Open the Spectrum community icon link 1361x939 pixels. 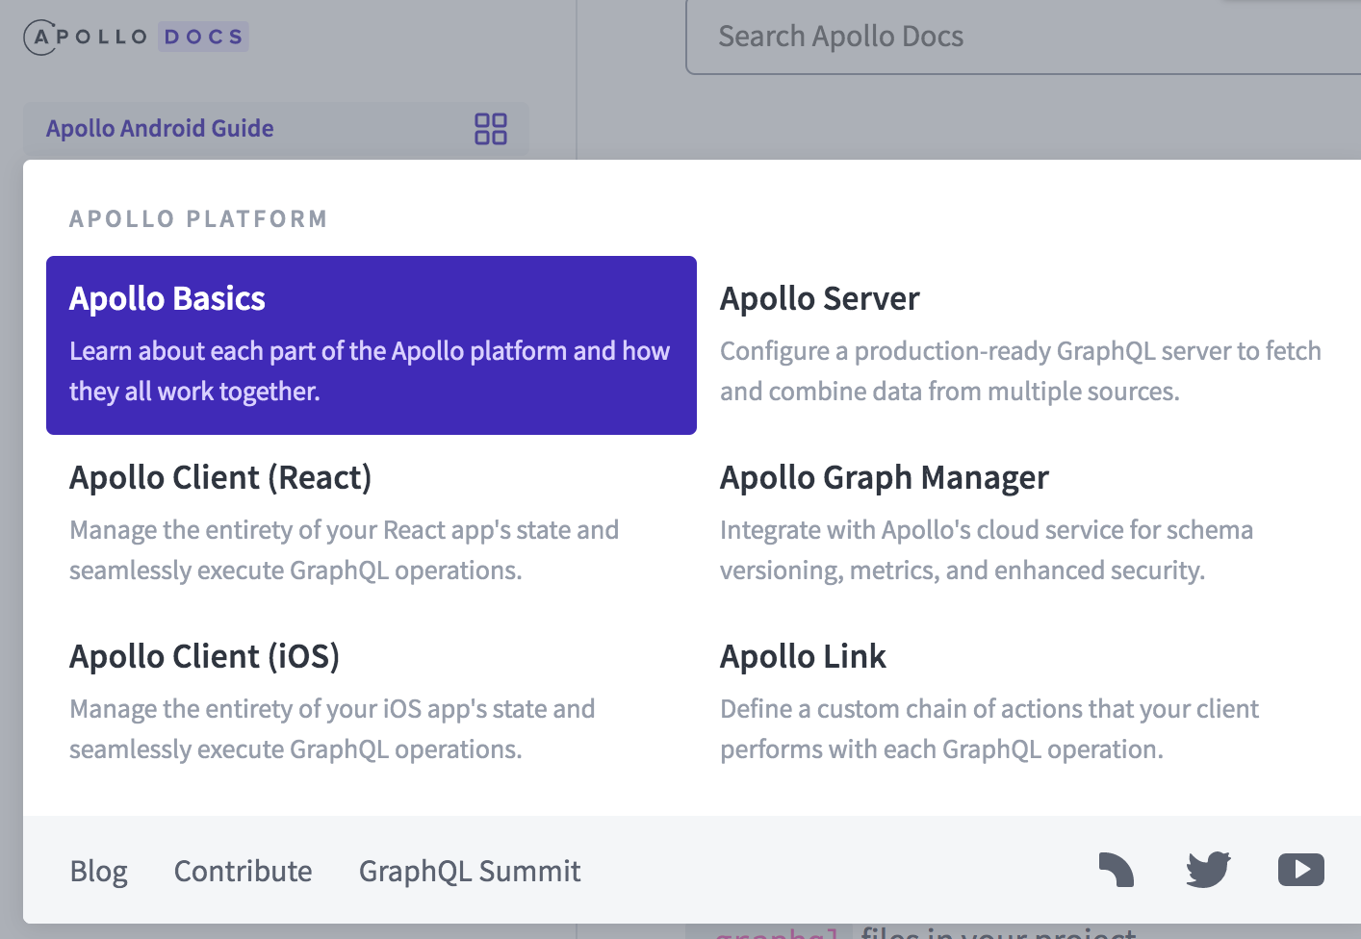[x=1117, y=870]
